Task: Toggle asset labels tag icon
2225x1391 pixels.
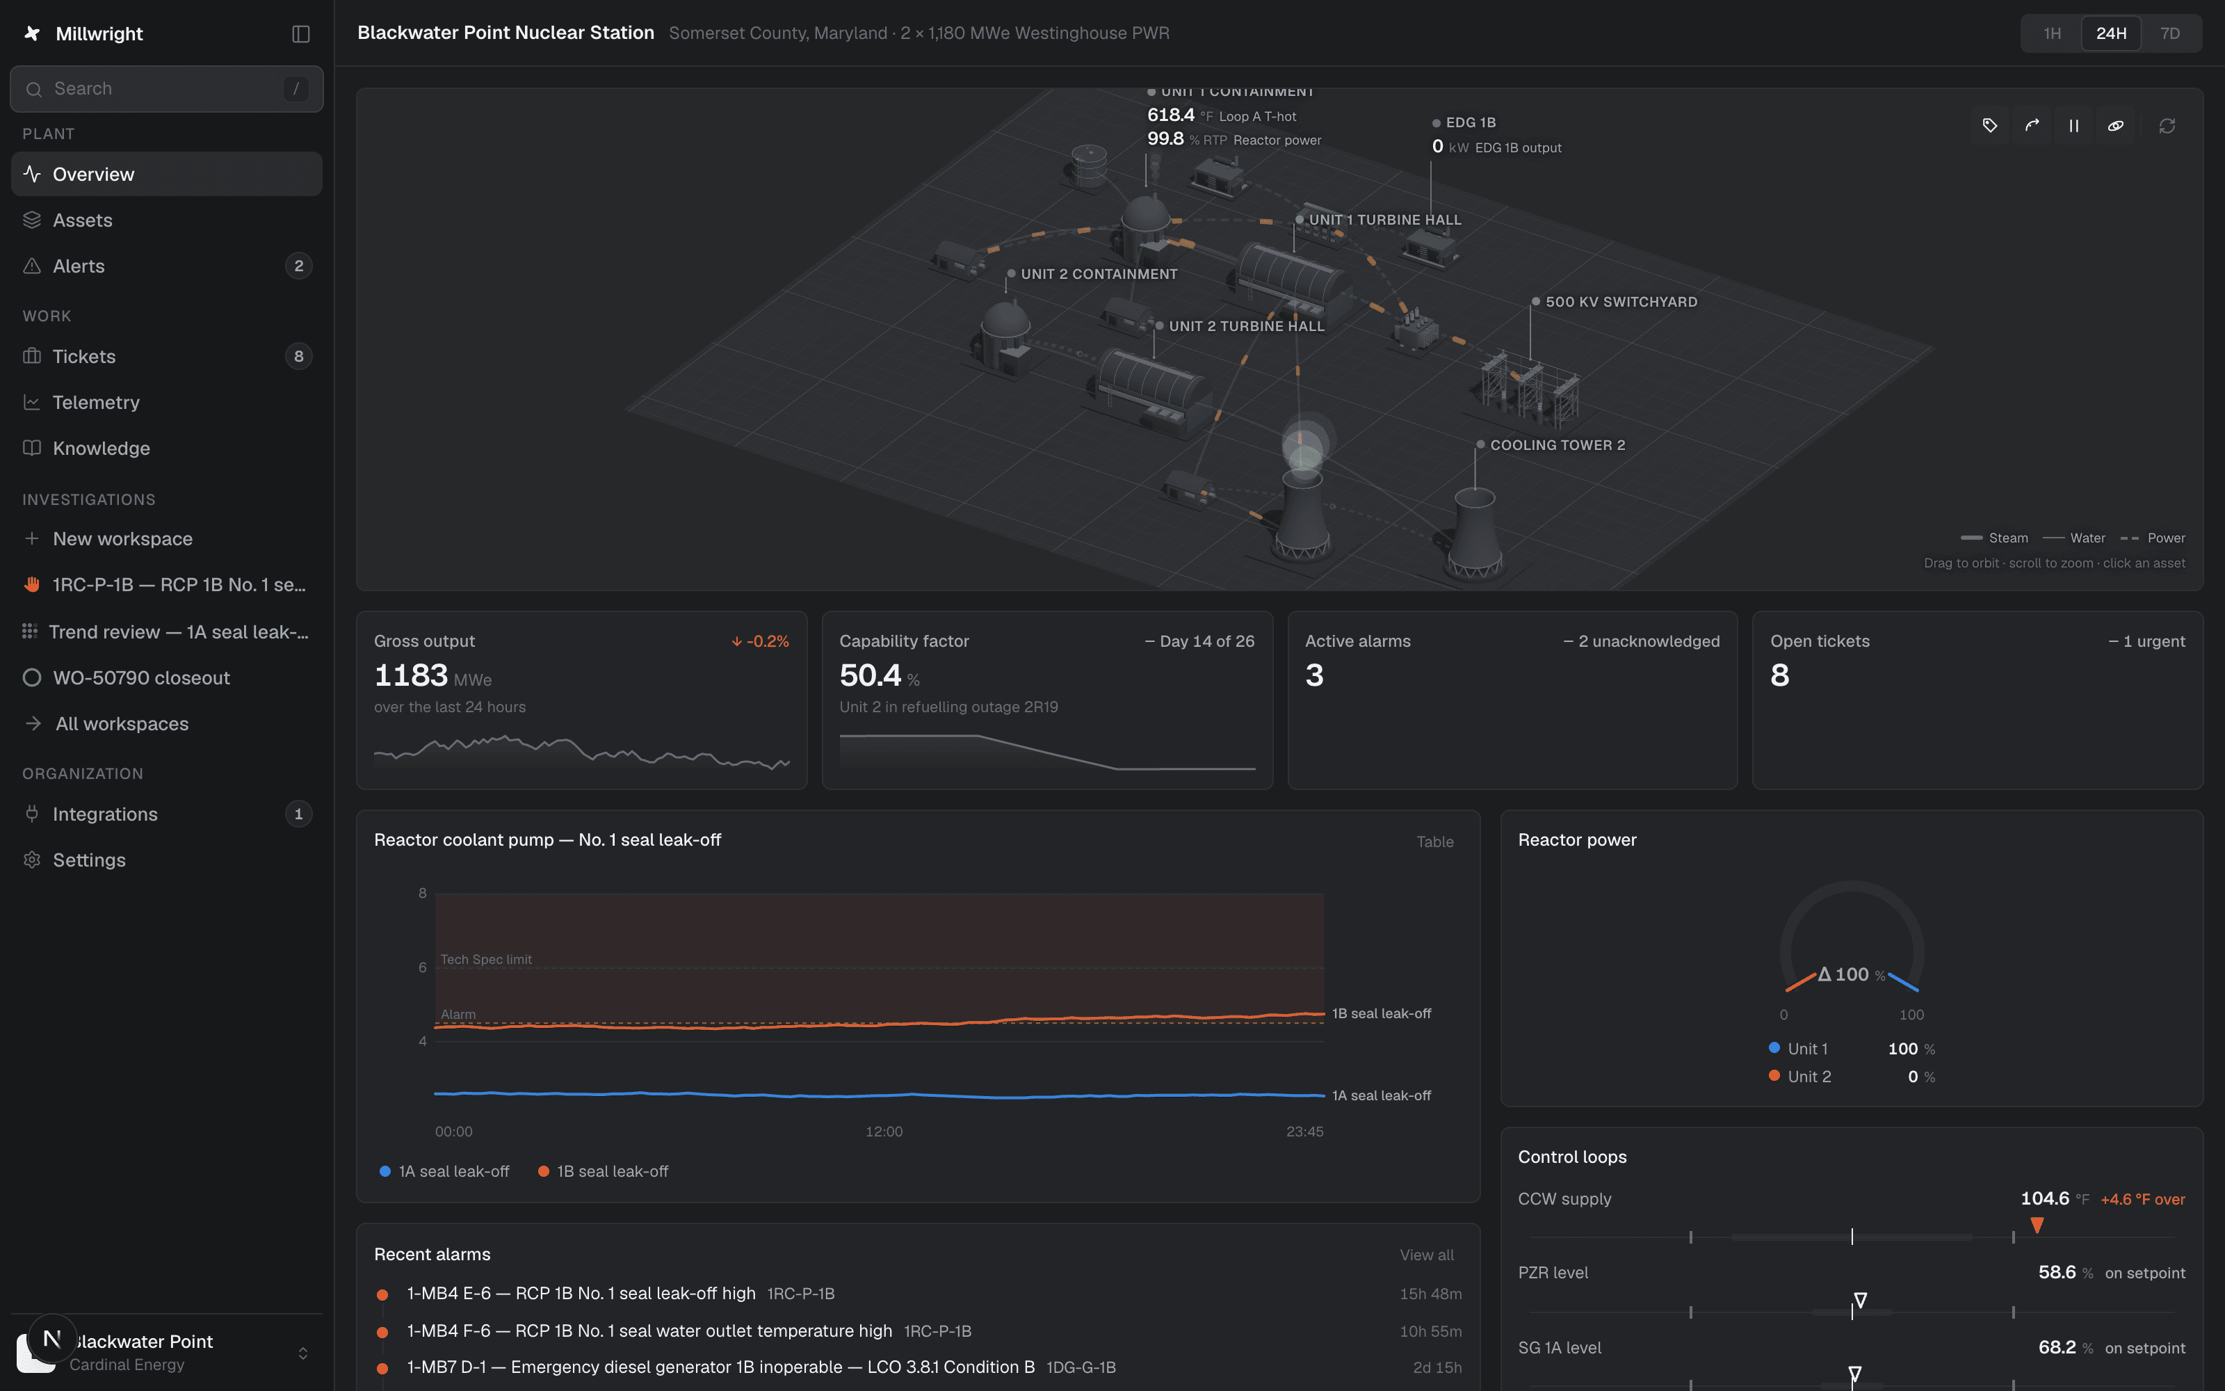Action: click(1989, 125)
